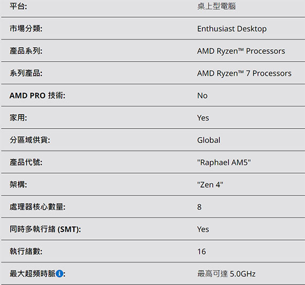
Task: Click the info icon beside 最大超頻時脈
Action: 59,274
